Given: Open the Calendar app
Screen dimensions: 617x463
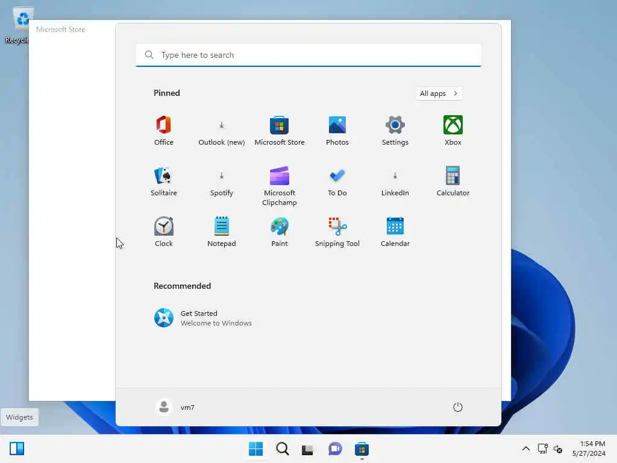Looking at the screenshot, I should point(395,232).
